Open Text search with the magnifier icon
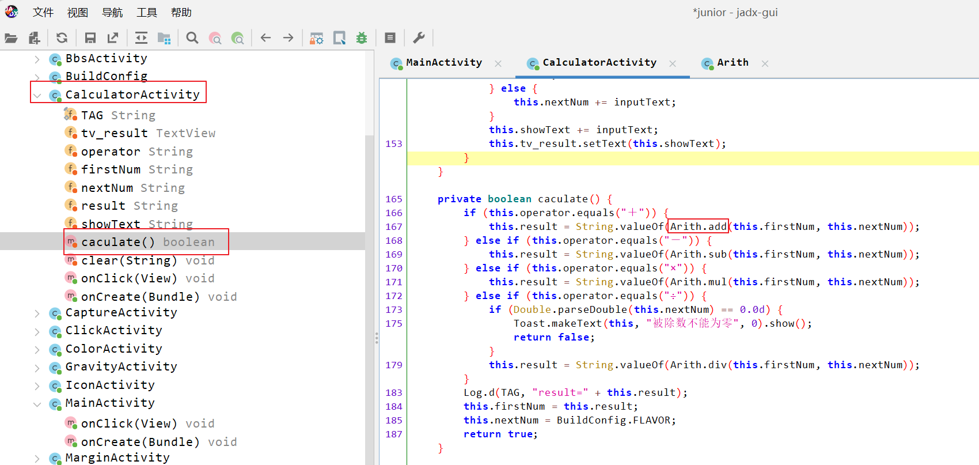The height and width of the screenshot is (465, 979). click(192, 38)
